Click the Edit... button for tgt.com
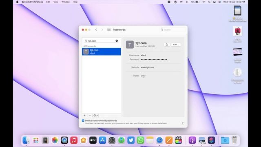This screenshot has height=147, width=261. click(x=176, y=45)
